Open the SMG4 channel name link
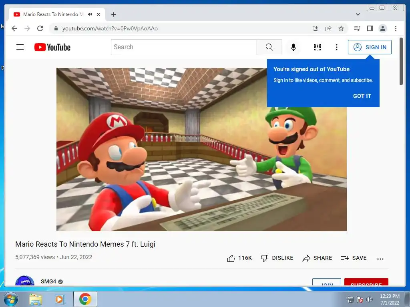This screenshot has width=410, height=307. coord(48,281)
